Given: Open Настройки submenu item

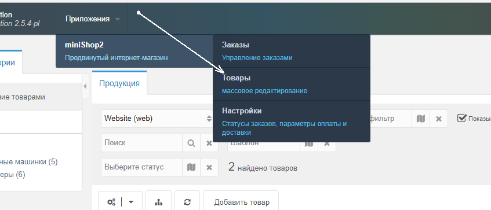Looking at the screenshot, I should pyautogui.click(x=292, y=121).
